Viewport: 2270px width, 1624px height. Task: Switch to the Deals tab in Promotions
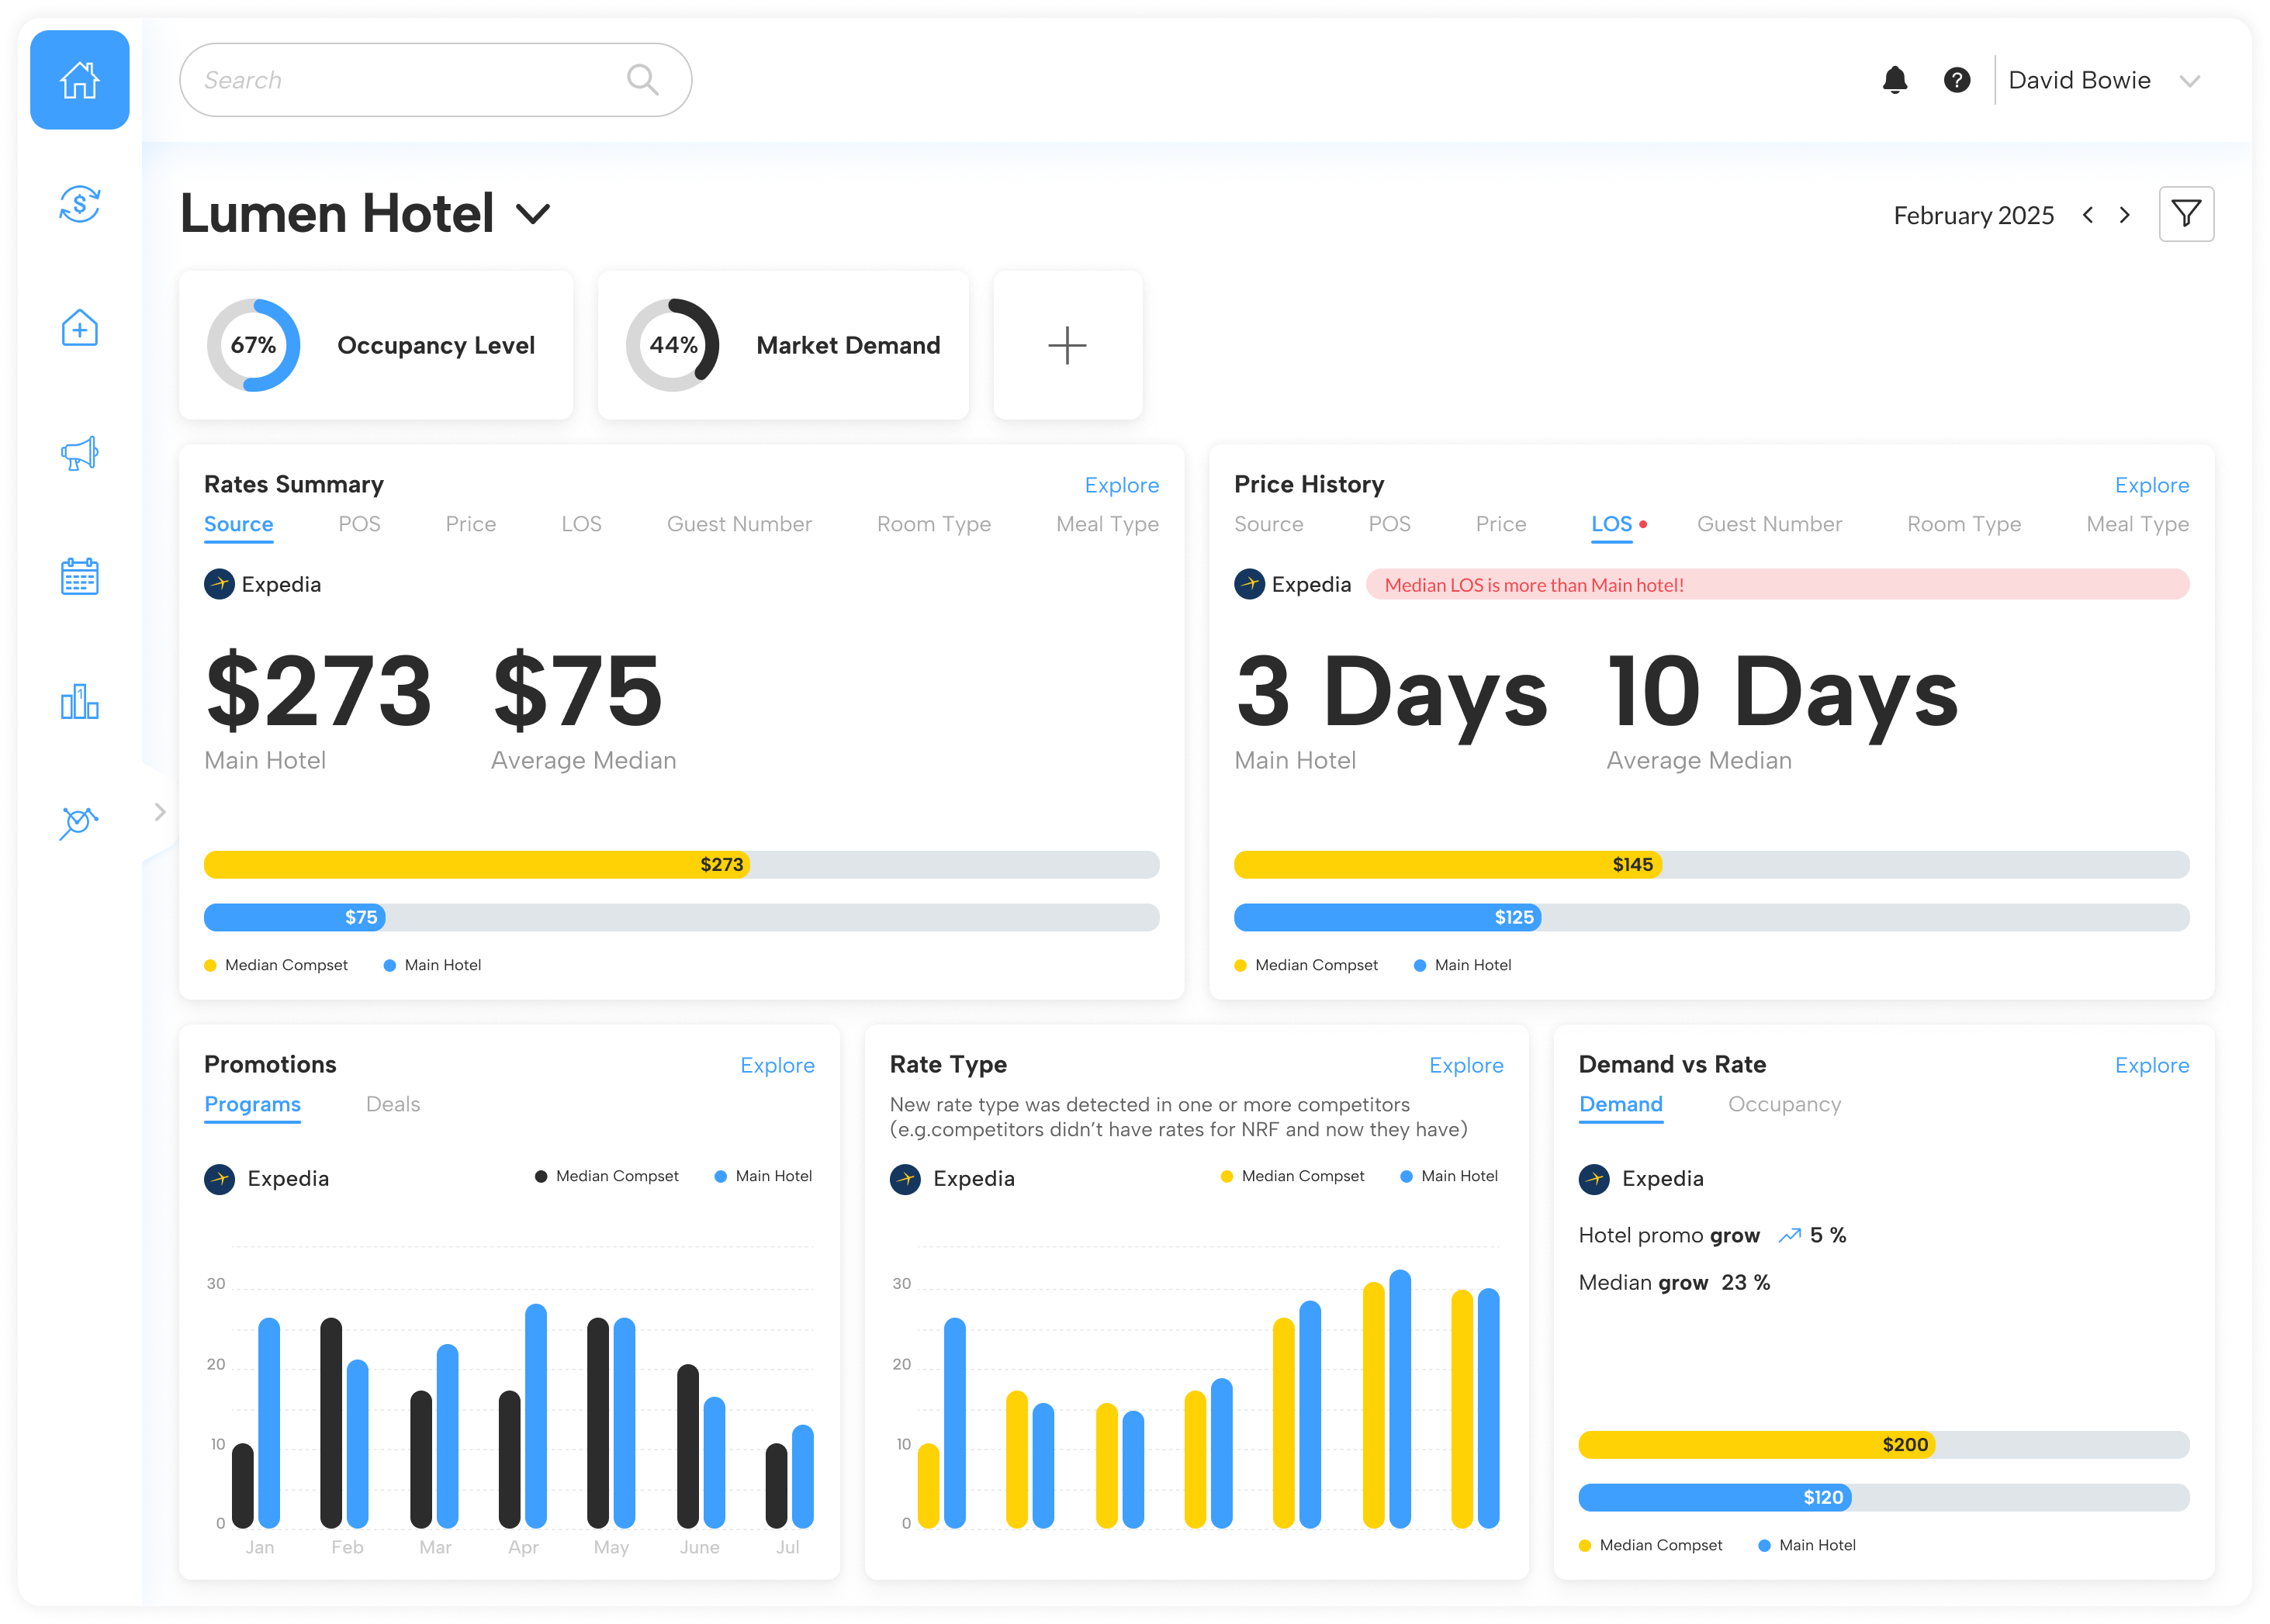pyautogui.click(x=393, y=1104)
